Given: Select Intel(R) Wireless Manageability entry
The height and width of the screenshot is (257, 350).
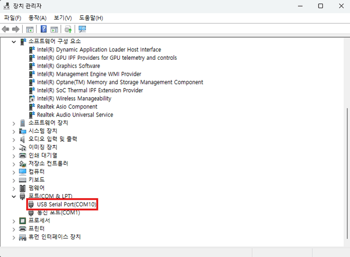Looking at the screenshot, I should [74, 98].
